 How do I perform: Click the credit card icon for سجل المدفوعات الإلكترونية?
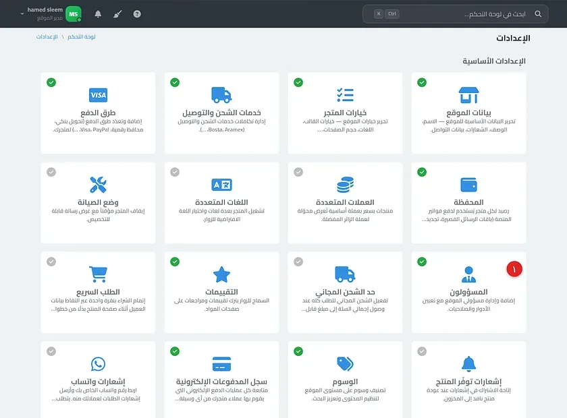tap(221, 364)
